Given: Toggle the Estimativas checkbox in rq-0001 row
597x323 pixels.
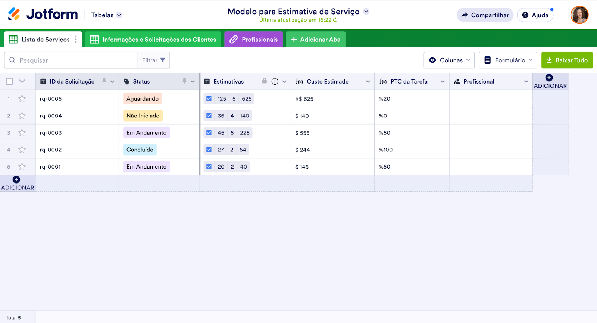Looking at the screenshot, I should tap(209, 166).
